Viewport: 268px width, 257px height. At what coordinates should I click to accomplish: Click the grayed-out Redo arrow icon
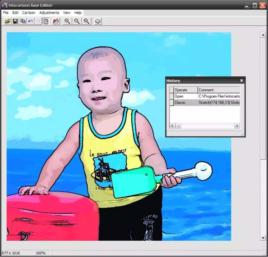coord(38,22)
